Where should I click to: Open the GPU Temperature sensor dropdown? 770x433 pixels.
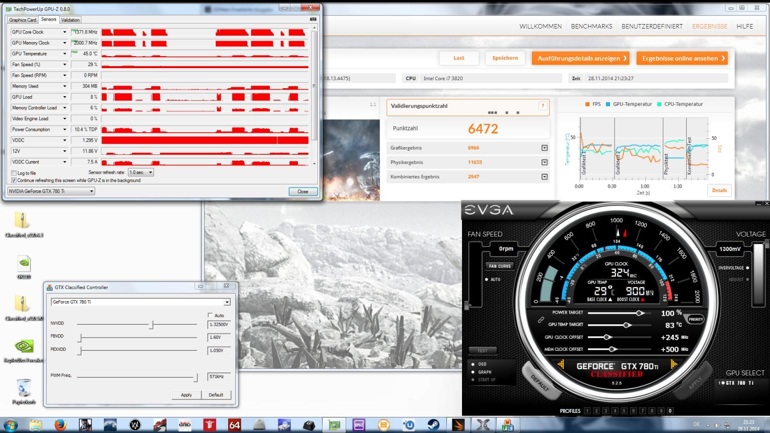tap(64, 54)
